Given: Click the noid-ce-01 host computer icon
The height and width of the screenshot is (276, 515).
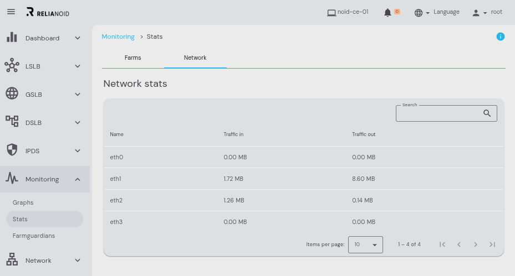Looking at the screenshot, I should pos(332,13).
